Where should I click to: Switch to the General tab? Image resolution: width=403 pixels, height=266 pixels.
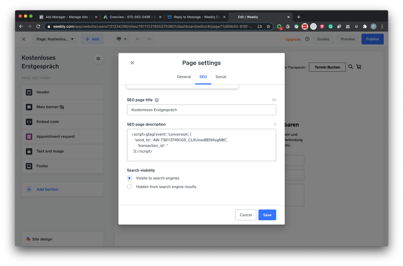click(184, 77)
